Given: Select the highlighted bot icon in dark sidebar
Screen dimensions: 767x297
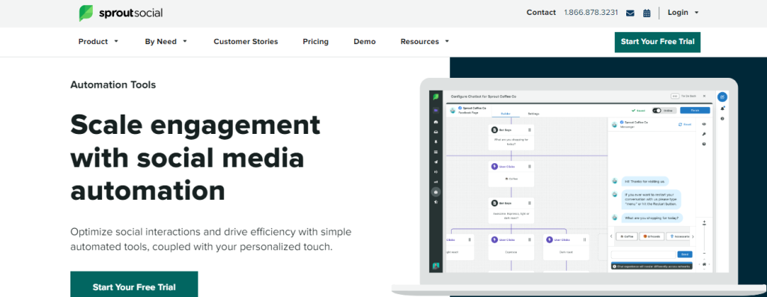Looking at the screenshot, I should click(x=435, y=192).
